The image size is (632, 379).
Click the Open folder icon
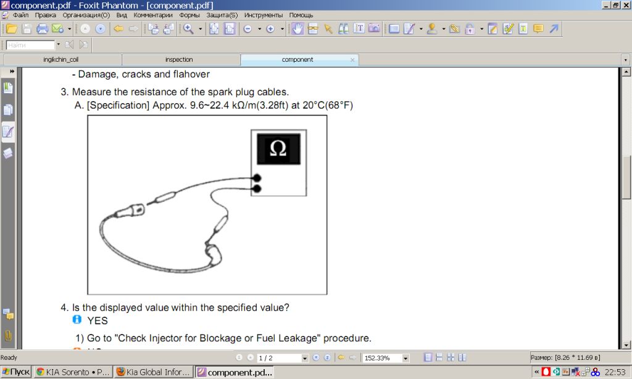point(12,28)
